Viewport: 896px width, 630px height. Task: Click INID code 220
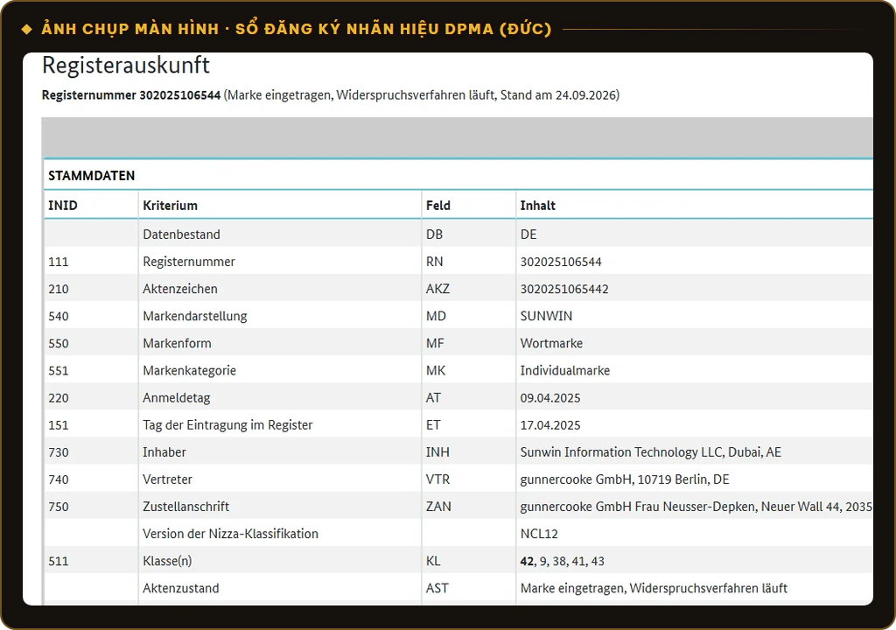point(59,398)
